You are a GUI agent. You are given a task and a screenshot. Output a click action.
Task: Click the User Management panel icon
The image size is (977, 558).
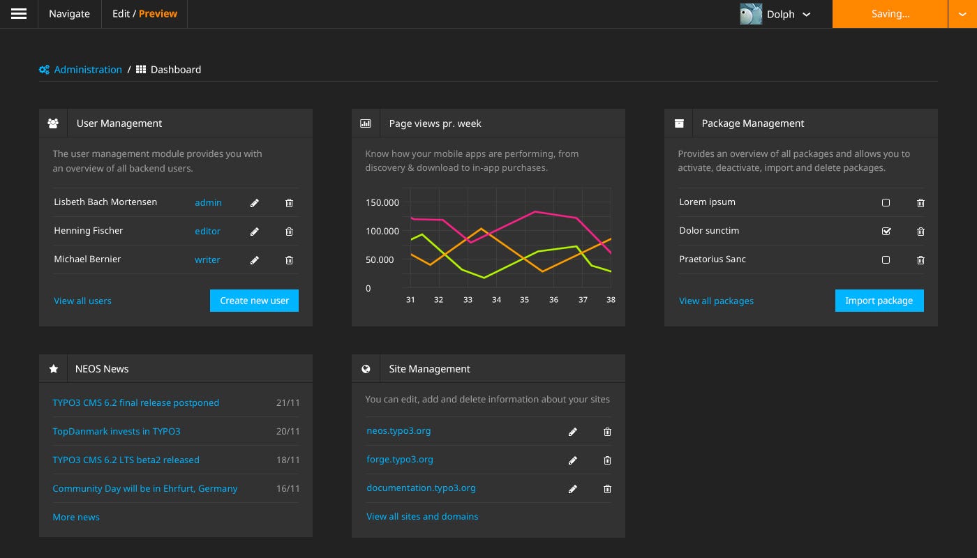pyautogui.click(x=53, y=123)
